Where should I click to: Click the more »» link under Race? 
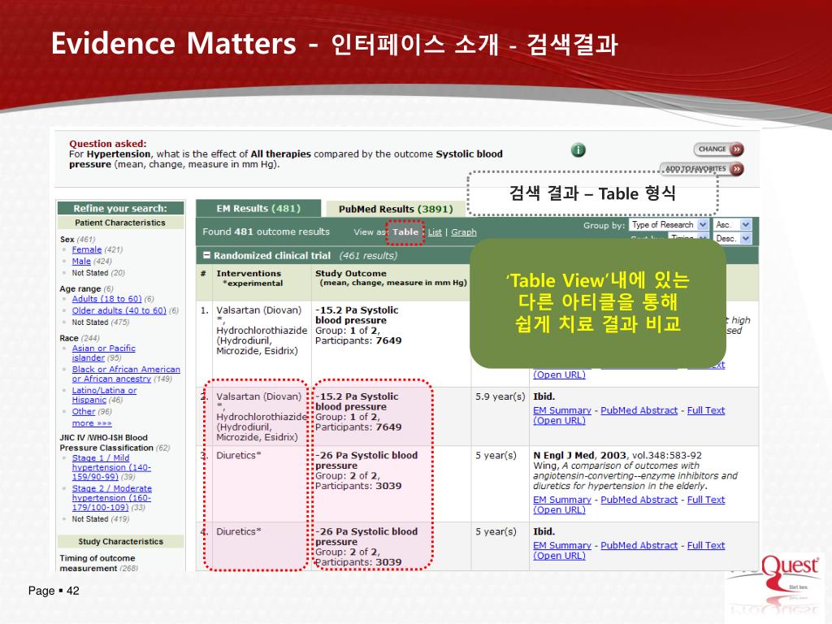[92, 423]
